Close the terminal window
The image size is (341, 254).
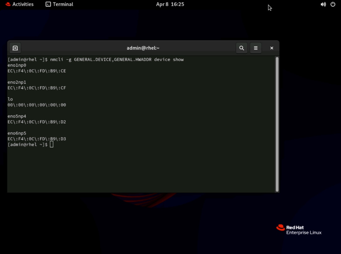[272, 48]
